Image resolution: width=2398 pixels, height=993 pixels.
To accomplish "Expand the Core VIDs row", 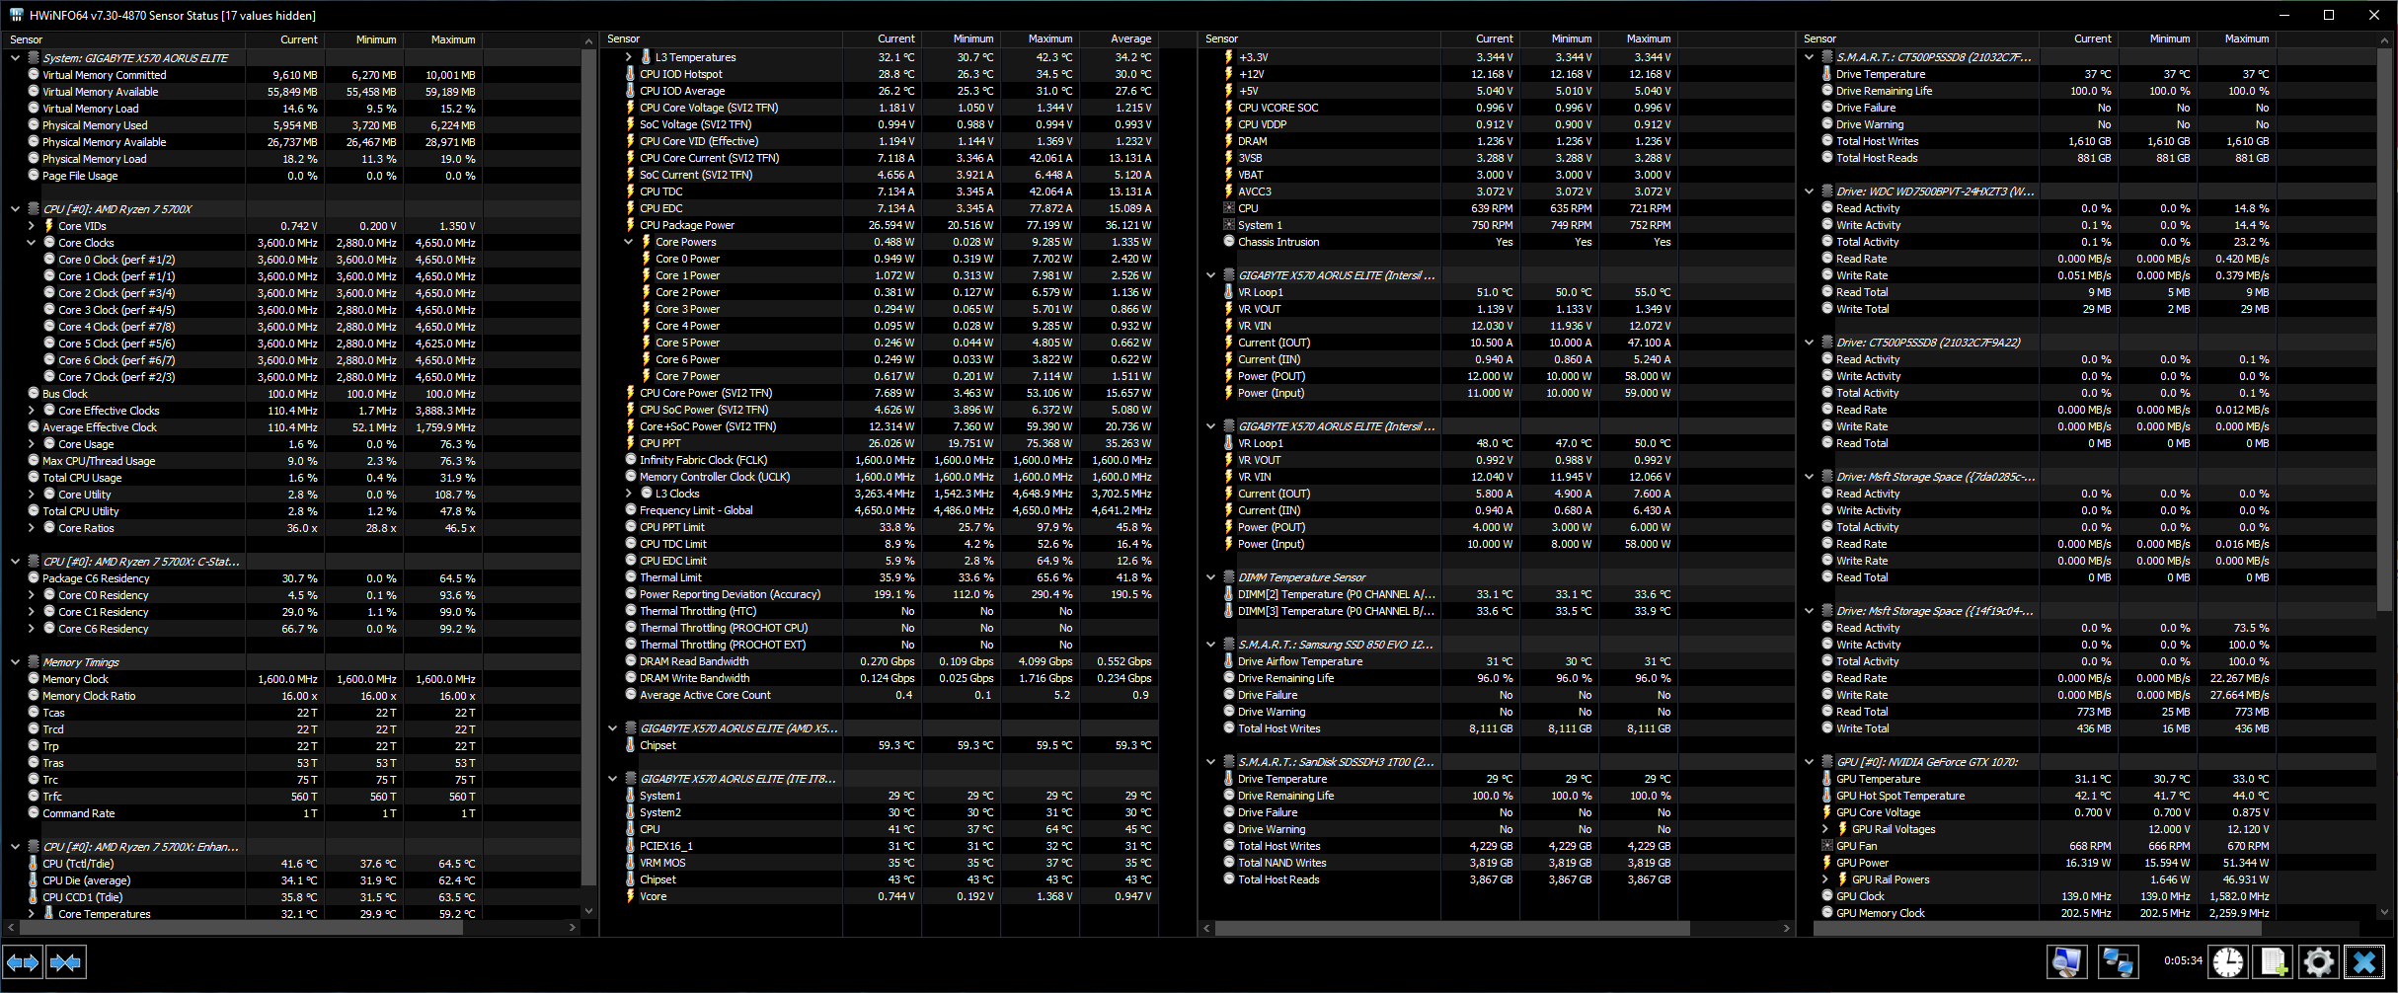I will point(31,226).
